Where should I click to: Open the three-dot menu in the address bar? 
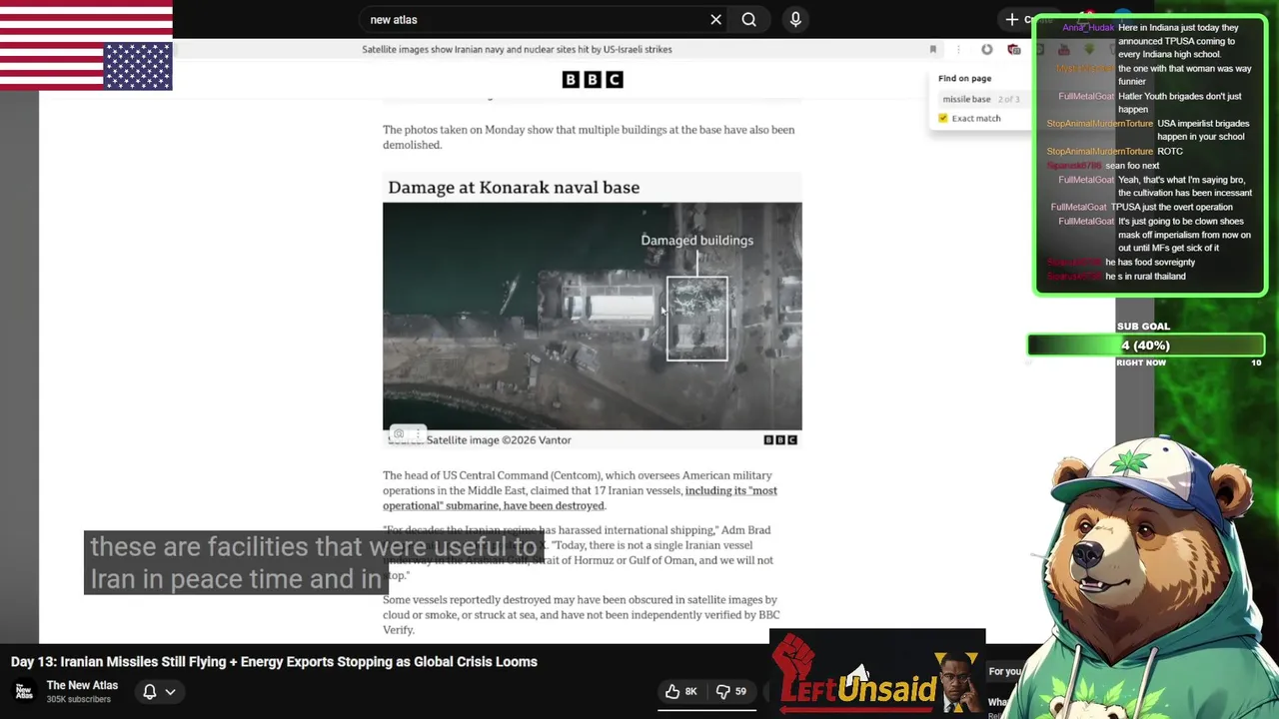click(x=958, y=49)
